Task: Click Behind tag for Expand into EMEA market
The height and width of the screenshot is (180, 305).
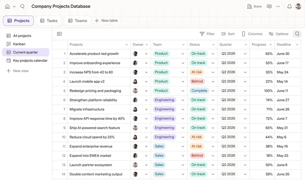Action: 197,156
